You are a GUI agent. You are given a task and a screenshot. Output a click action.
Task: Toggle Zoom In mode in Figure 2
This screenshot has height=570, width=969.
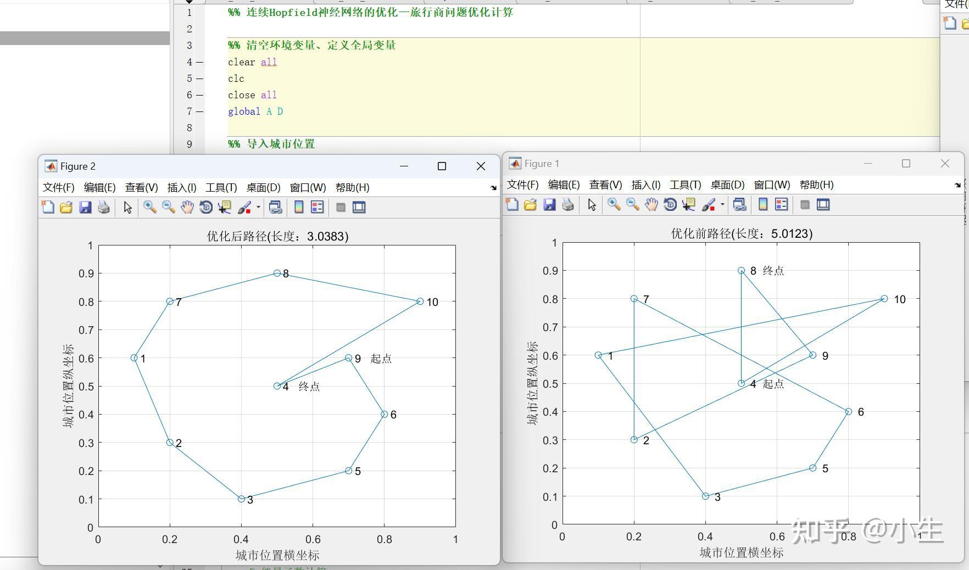coord(149,207)
